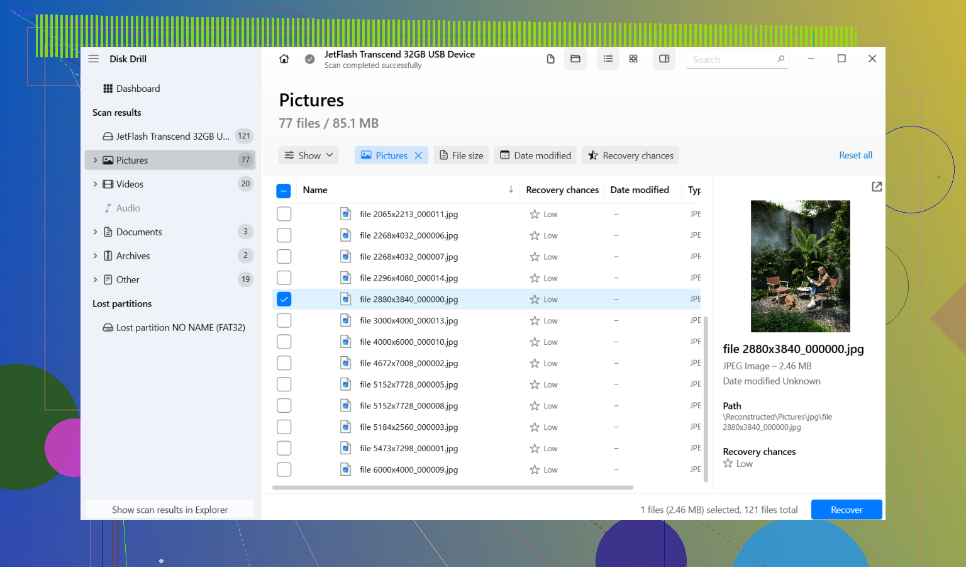This screenshot has width=966, height=567.
Task: Expand the Documents category
Action: point(96,232)
